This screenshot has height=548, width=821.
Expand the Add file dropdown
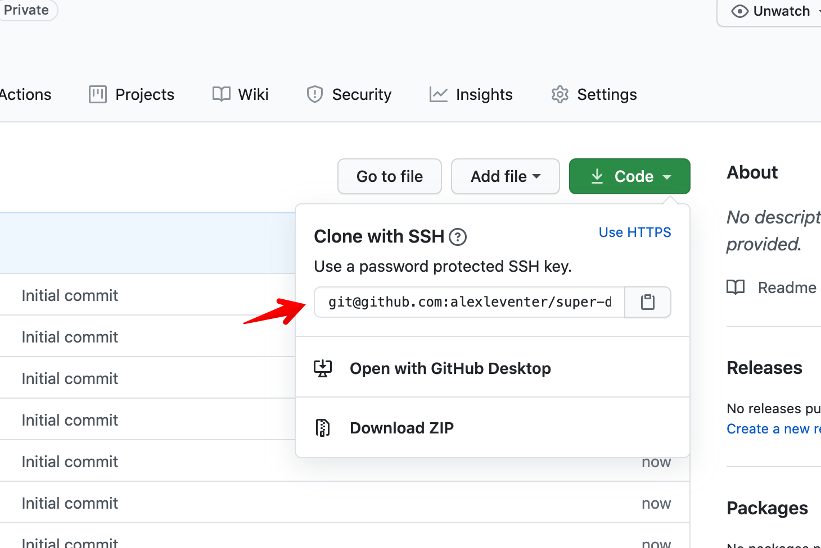(506, 176)
